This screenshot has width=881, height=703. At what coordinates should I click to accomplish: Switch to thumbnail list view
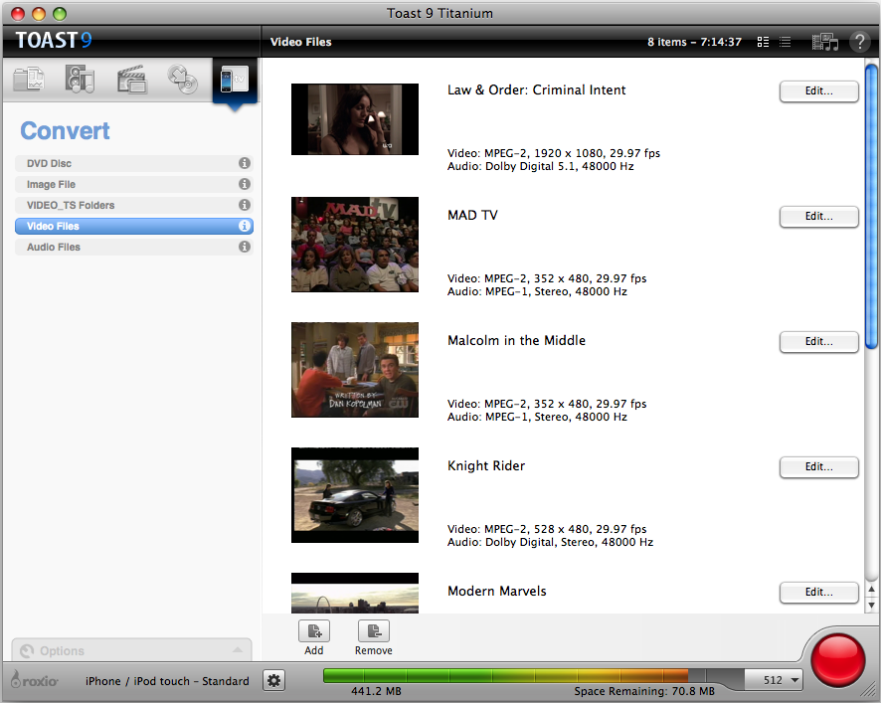[x=763, y=42]
